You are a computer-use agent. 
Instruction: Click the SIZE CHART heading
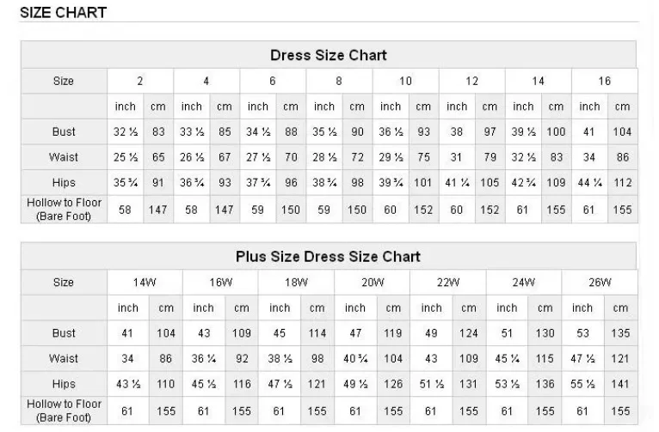coord(63,13)
